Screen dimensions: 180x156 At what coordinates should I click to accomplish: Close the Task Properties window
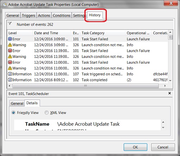(x=171, y=3)
